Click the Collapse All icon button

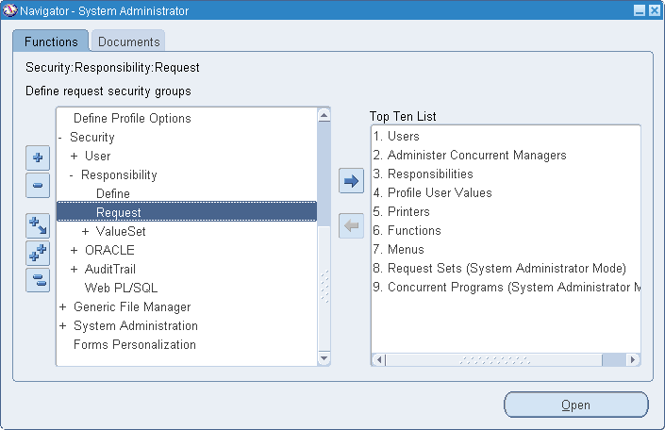coord(38,280)
